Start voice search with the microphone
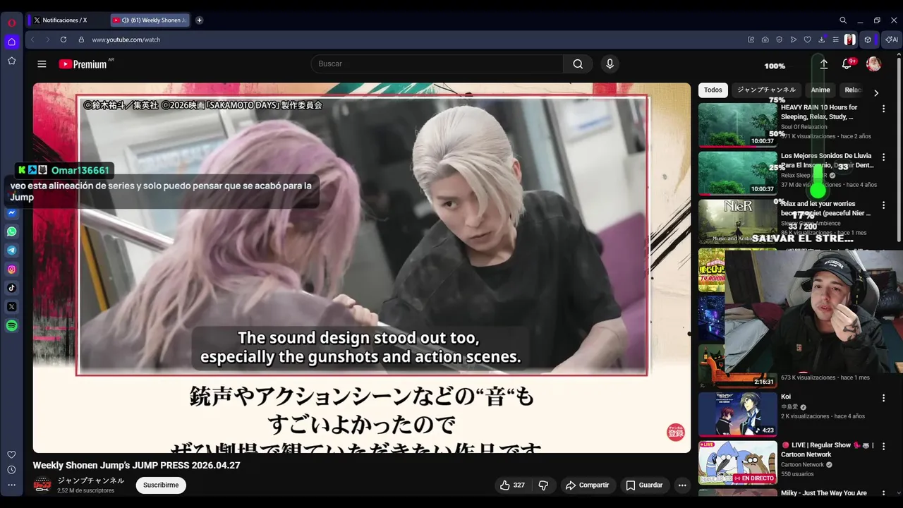903x508 pixels. [x=610, y=64]
